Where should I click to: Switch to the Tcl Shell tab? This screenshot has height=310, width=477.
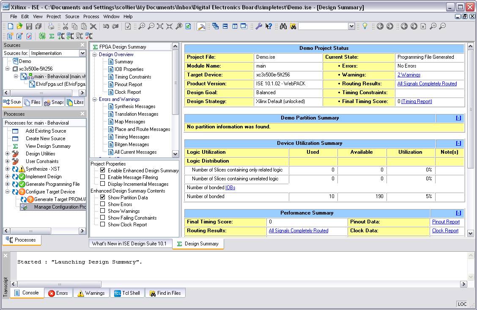pyautogui.click(x=127, y=293)
